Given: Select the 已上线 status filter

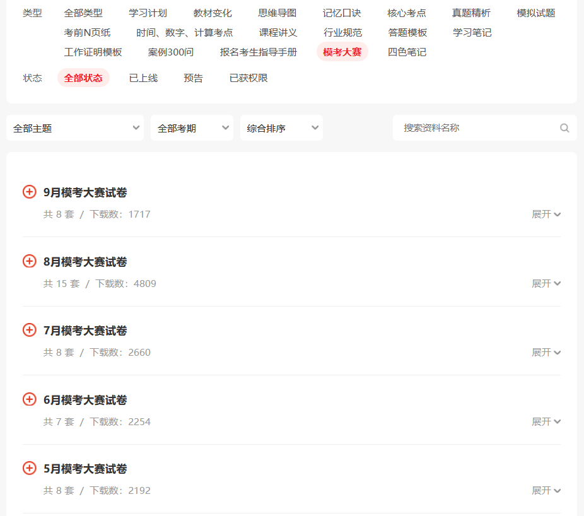Looking at the screenshot, I should [x=143, y=78].
